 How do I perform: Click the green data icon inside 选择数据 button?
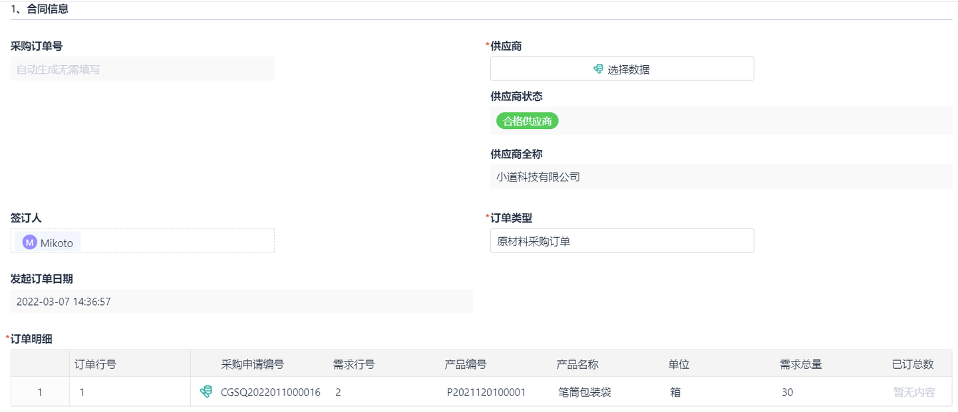tap(597, 68)
